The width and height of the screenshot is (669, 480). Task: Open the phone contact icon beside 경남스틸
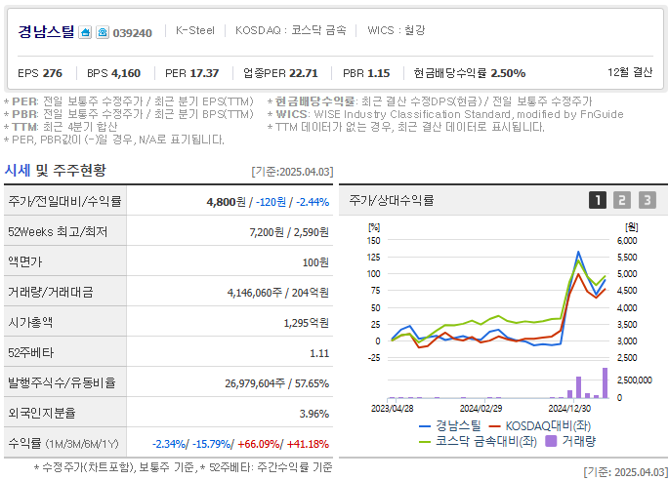coord(103,32)
